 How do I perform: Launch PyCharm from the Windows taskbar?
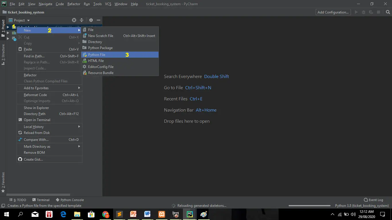pos(189,214)
